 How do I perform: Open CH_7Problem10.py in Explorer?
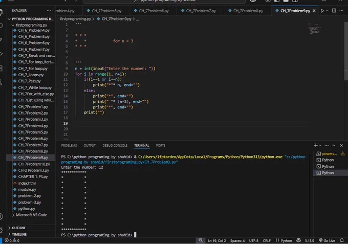click(x=34, y=164)
